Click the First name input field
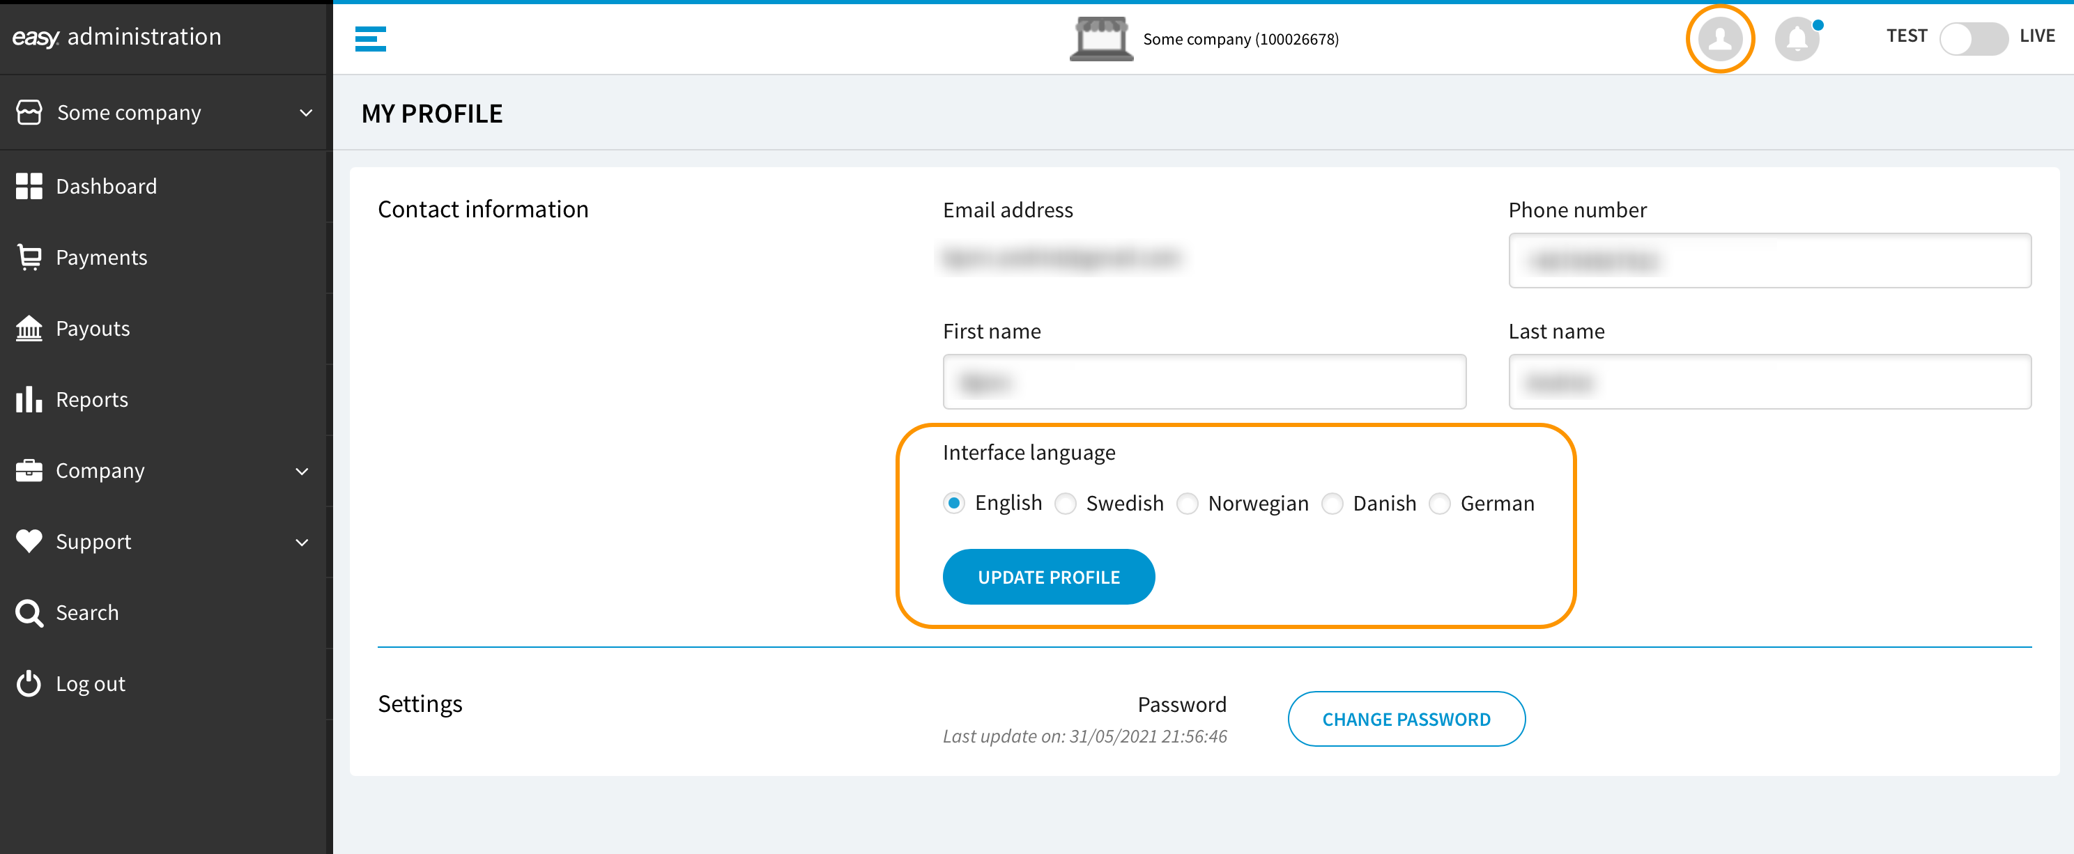Screen dimensions: 2074x854 (1204, 382)
